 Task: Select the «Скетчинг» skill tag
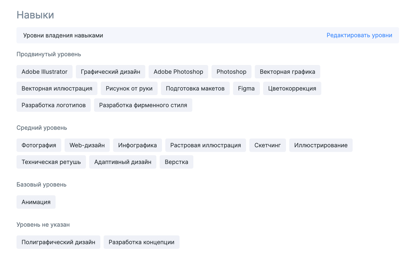(x=268, y=145)
